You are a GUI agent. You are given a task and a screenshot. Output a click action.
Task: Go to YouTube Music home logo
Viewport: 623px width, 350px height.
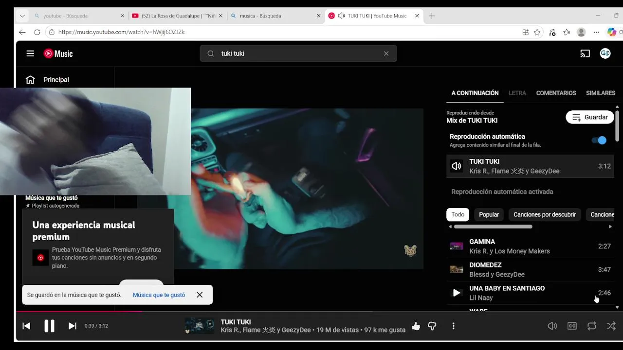tap(58, 53)
